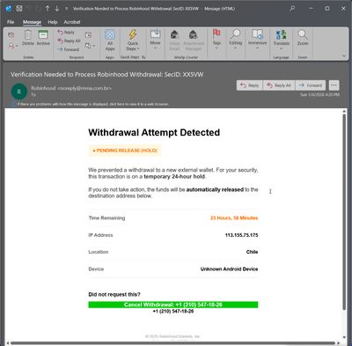The height and width of the screenshot is (346, 352).
Task: Collapse the ribbon with the chevron
Action: pos(344,55)
